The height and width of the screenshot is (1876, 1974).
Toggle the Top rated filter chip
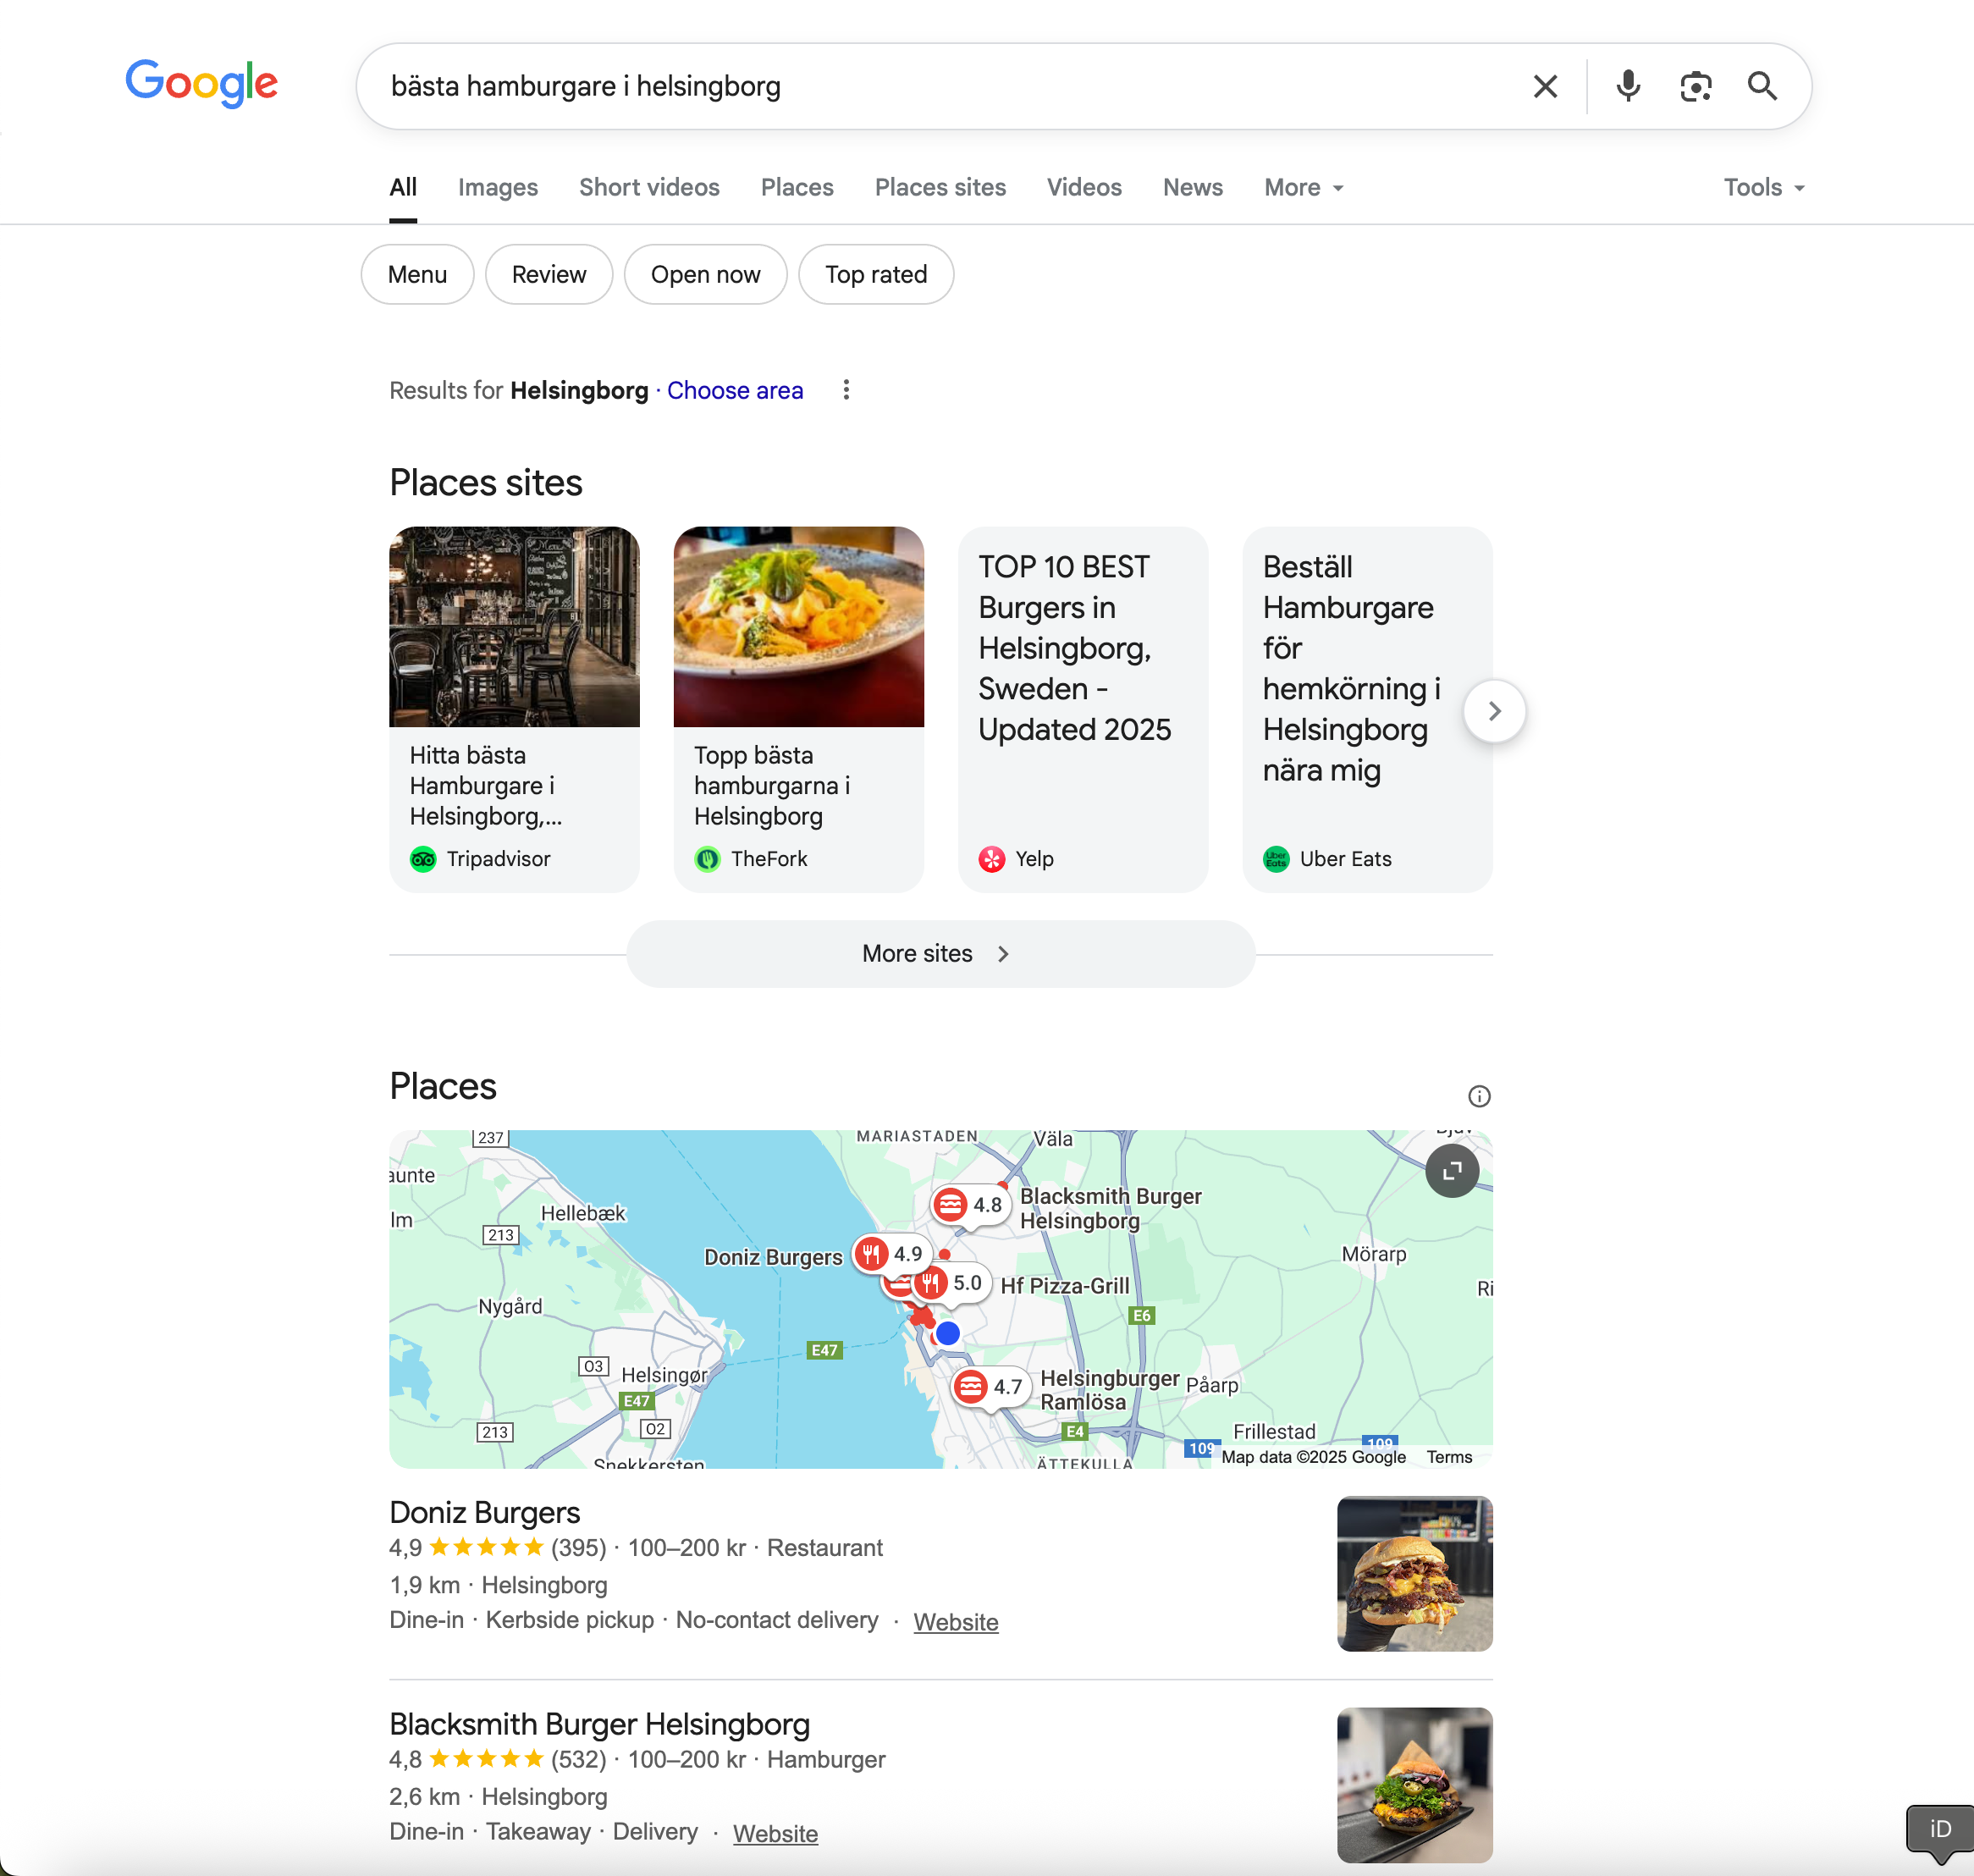click(876, 275)
